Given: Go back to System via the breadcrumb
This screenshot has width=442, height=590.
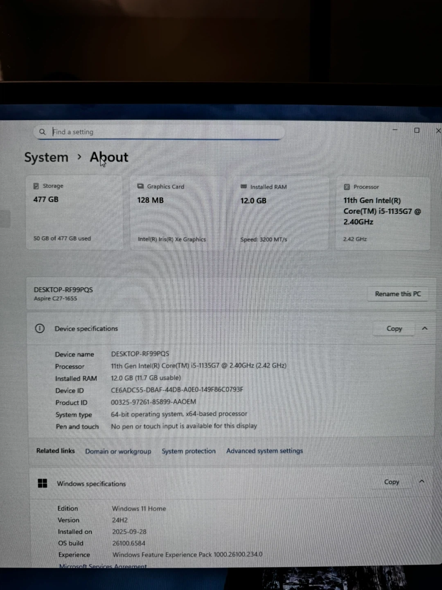Looking at the screenshot, I should (46, 157).
